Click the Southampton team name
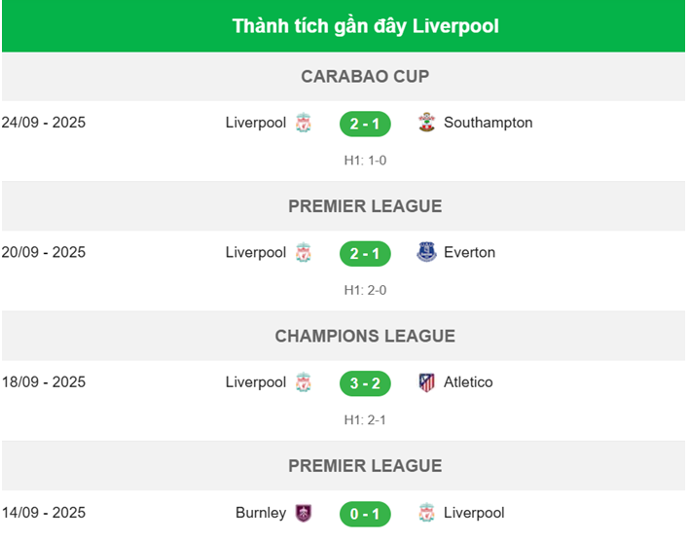Screen dimensions: 689x541 488,124
